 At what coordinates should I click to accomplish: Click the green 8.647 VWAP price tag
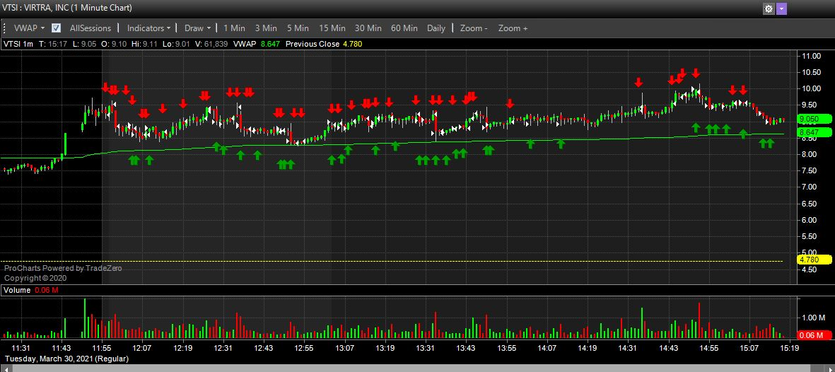(x=808, y=132)
